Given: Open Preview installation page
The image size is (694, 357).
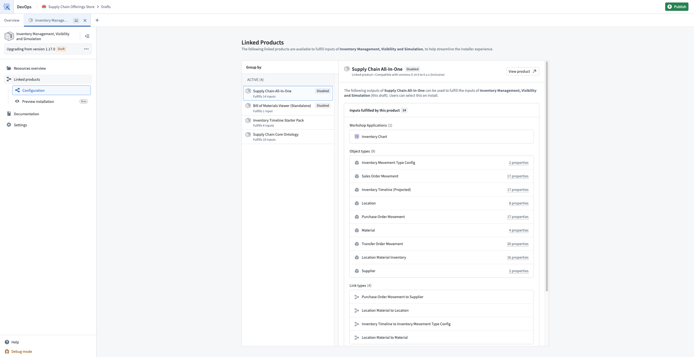Looking at the screenshot, I should [x=51, y=102].
